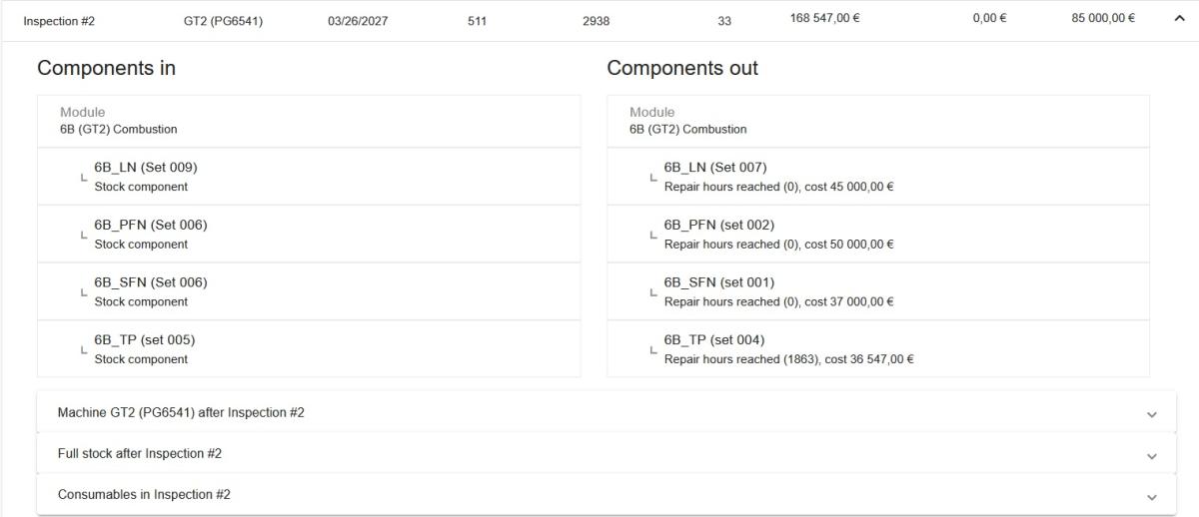
Task: Click the 0,00 € amount cell
Action: pos(989,19)
